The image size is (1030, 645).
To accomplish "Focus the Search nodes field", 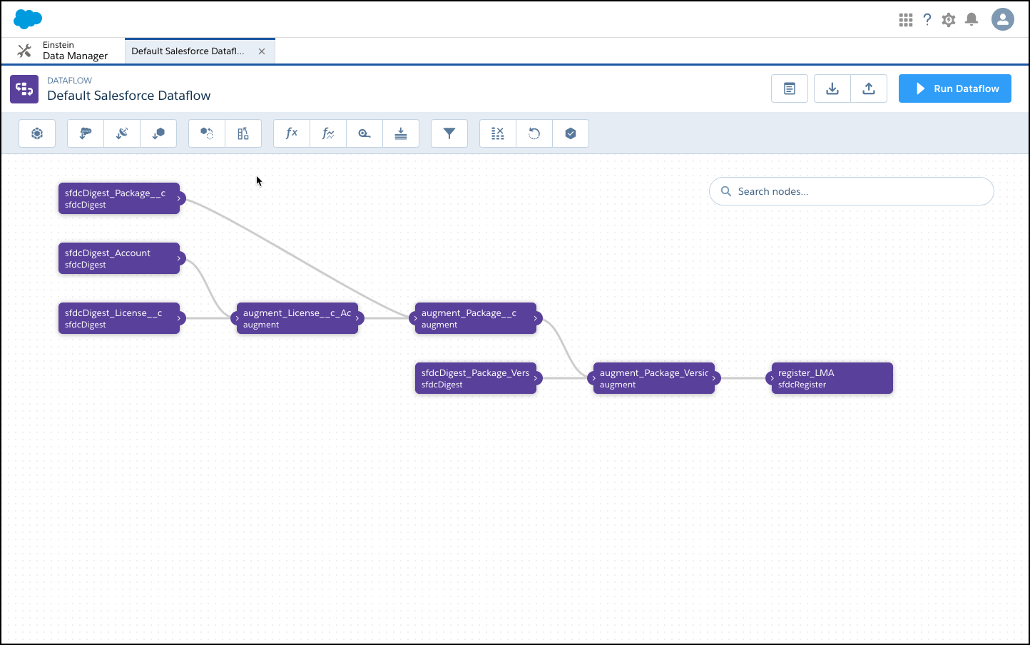I will 851,191.
